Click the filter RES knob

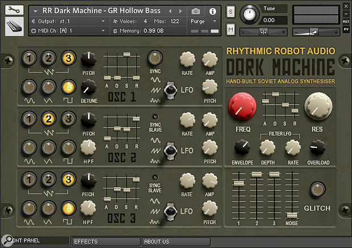pos(318,106)
